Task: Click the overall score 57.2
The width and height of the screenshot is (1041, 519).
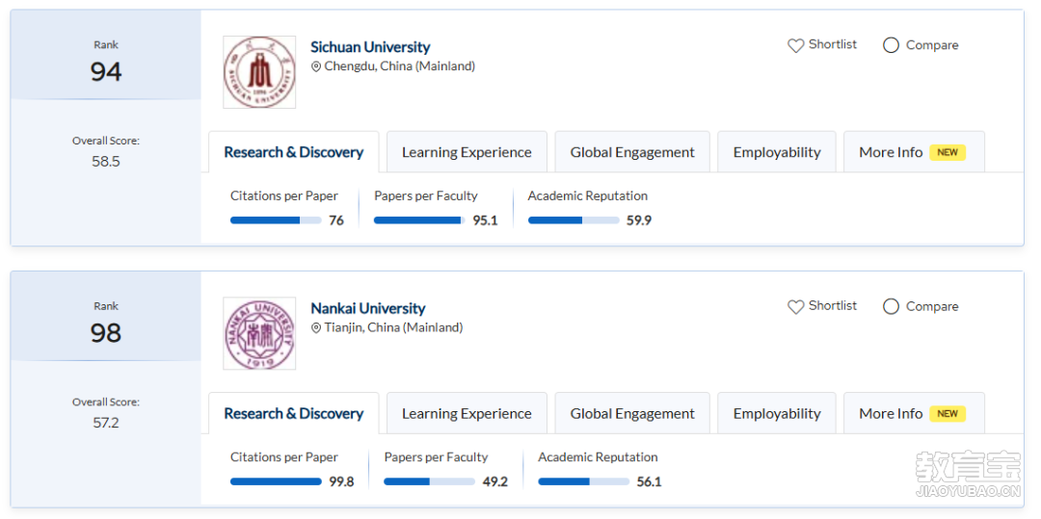Action: pos(106,422)
